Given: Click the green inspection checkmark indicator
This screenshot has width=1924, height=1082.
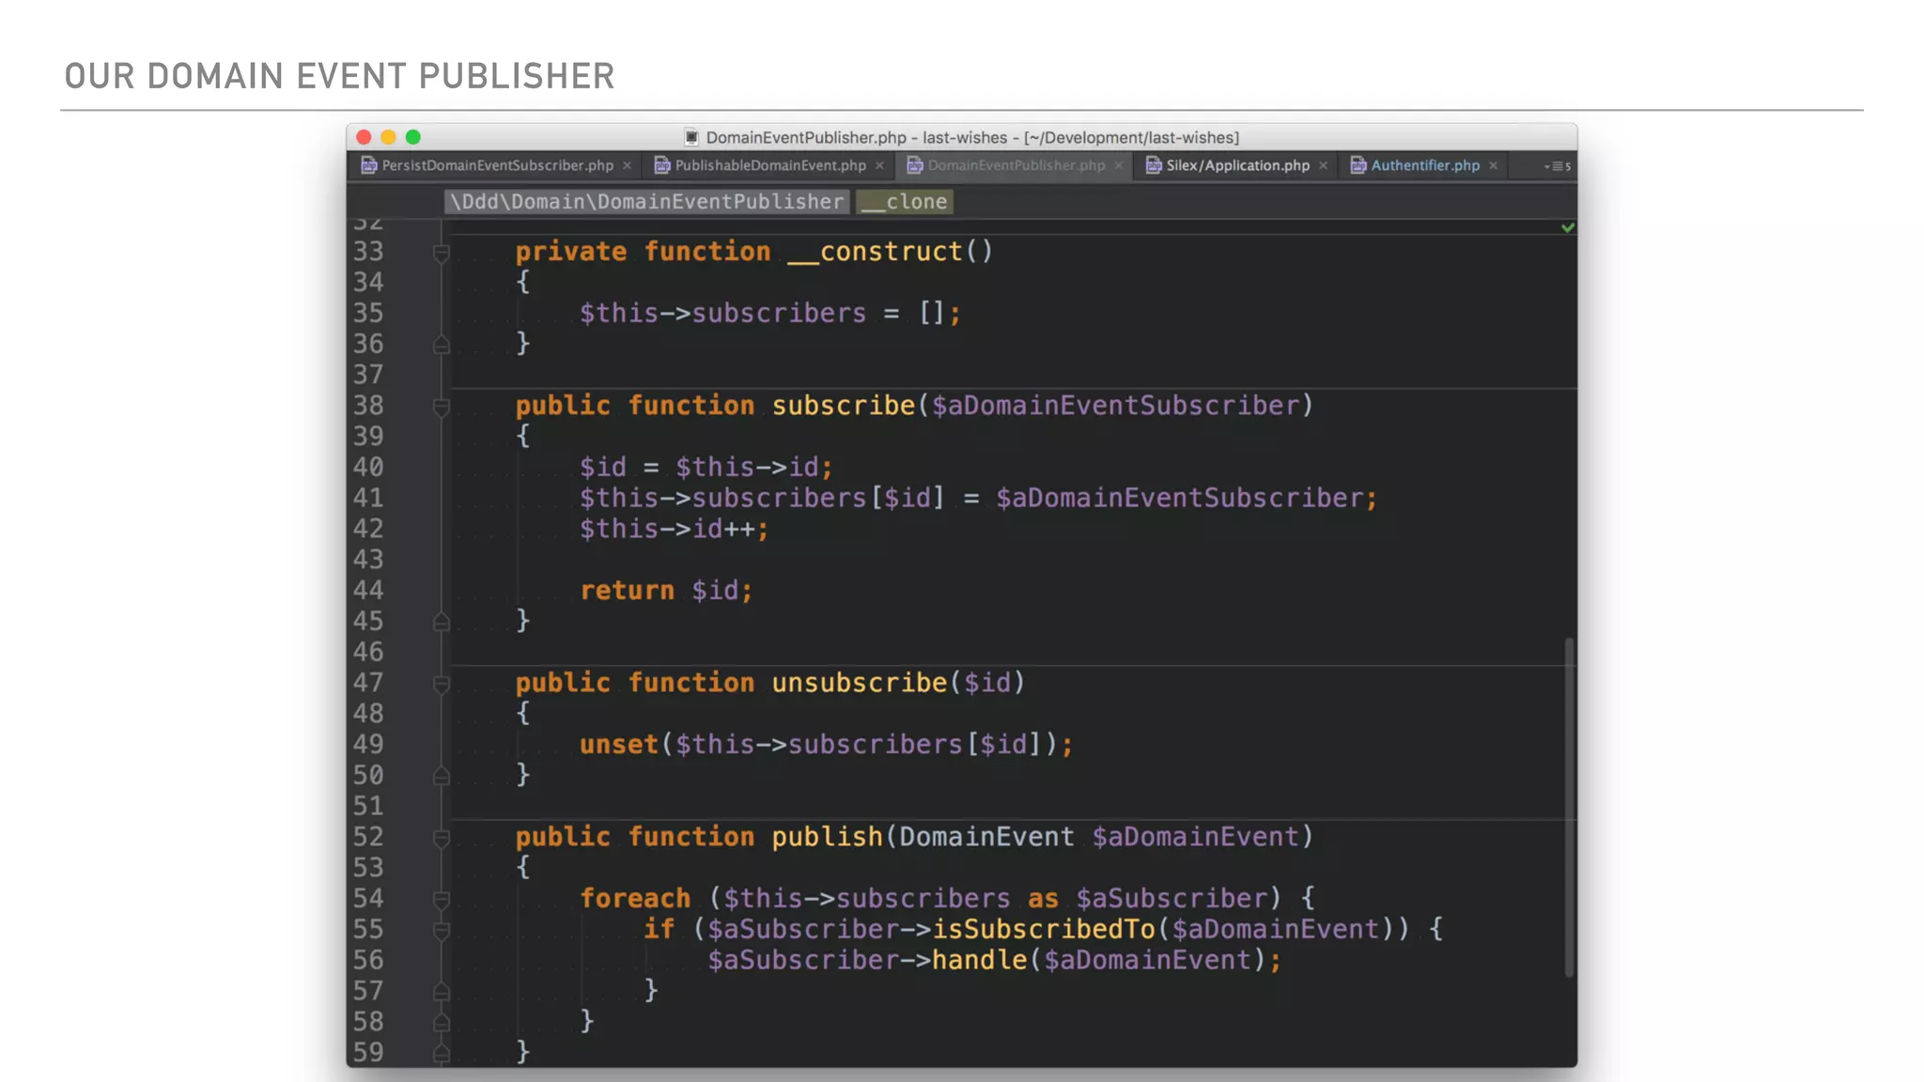Looking at the screenshot, I should pos(1567,227).
